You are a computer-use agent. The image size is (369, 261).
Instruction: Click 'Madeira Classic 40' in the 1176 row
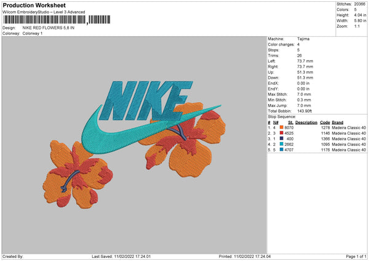click(x=349, y=150)
